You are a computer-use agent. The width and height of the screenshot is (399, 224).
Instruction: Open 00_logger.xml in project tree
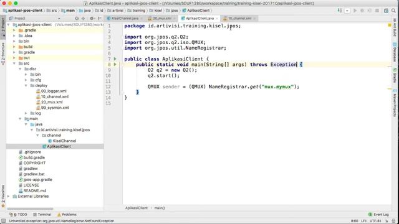[51, 91]
